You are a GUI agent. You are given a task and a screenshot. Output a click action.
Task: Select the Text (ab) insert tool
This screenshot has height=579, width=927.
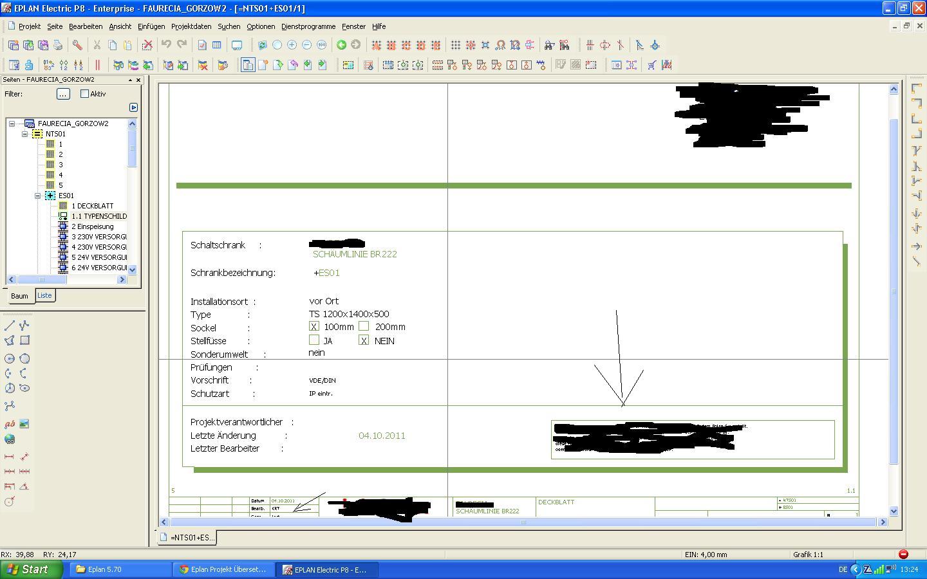[10, 424]
